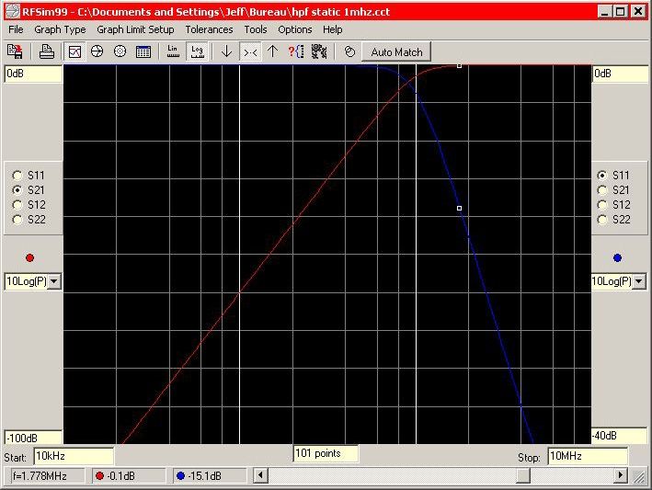Open the Help menu
Image resolution: width=652 pixels, height=490 pixels.
point(333,29)
